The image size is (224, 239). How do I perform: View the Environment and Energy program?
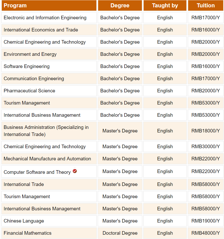tap(30, 54)
